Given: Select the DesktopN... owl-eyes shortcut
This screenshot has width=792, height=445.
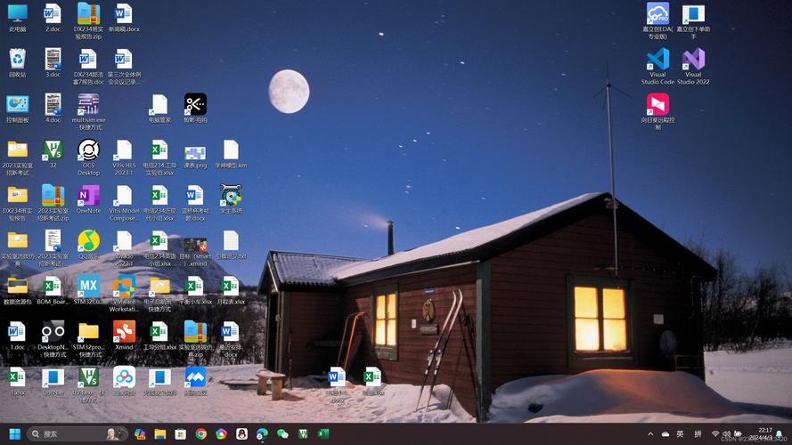Looking at the screenshot, I should [53, 339].
